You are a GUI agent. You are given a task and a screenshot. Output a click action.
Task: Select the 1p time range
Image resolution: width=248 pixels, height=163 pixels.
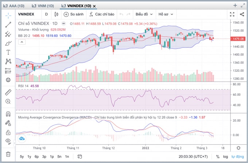click(52, 156)
